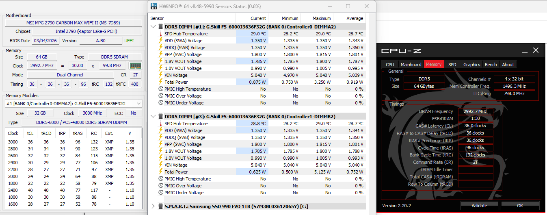Click the lightning icon for DIMM #1 VIN Voltage
The image size is (547, 215).
pos(160,75)
